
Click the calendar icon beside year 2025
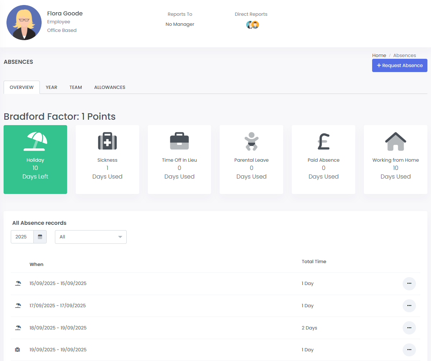(40, 237)
